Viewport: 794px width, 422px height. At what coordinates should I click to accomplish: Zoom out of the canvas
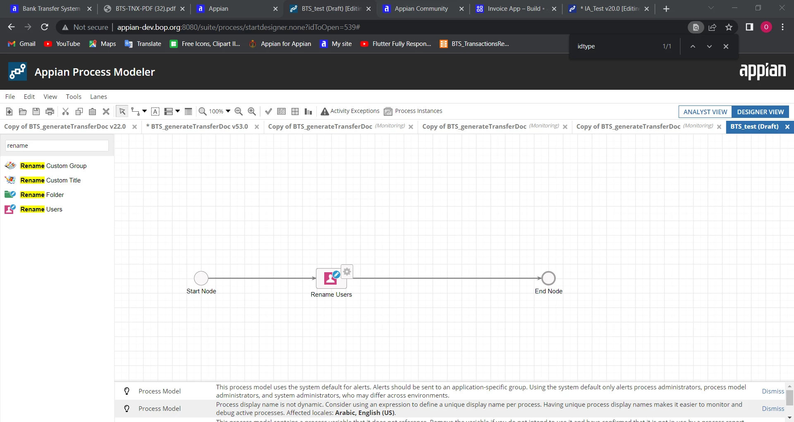click(x=239, y=111)
